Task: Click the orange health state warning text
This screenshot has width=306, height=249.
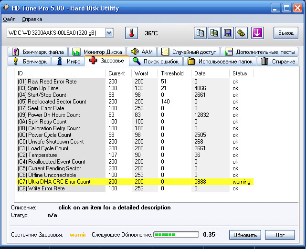Action: point(78,235)
